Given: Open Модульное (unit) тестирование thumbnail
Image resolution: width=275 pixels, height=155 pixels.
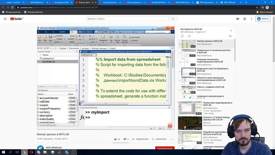Looking at the screenshot, I should tap(189, 71).
